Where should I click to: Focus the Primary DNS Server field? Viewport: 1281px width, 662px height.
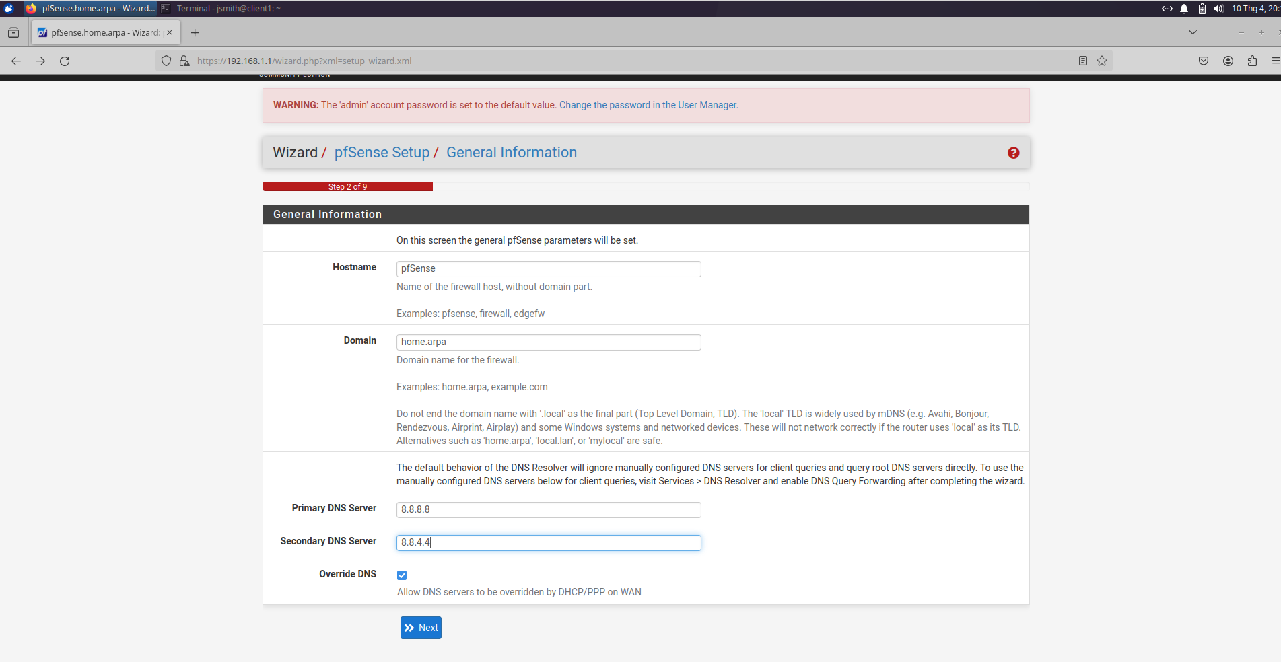pos(549,510)
